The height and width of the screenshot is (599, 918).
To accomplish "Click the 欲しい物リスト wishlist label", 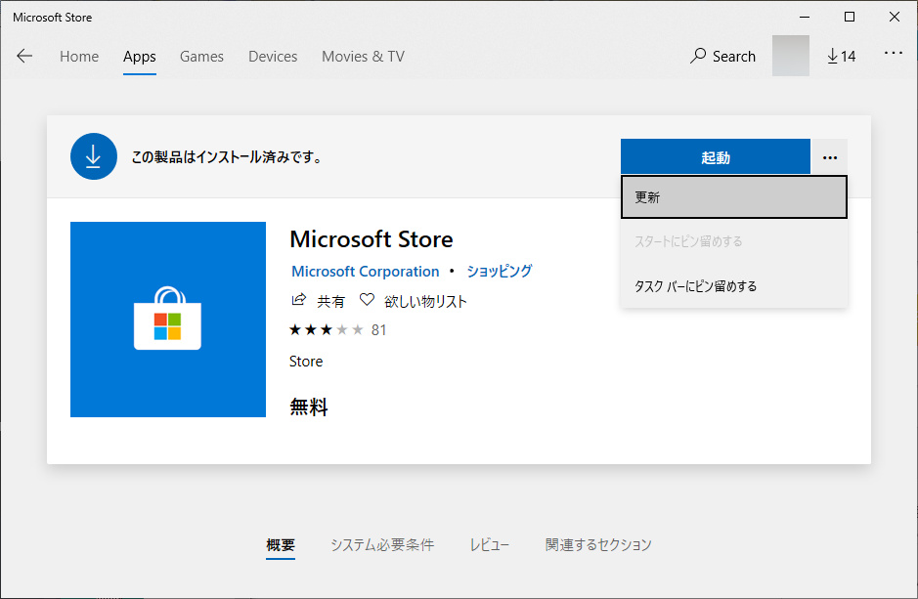I will pyautogui.click(x=425, y=301).
